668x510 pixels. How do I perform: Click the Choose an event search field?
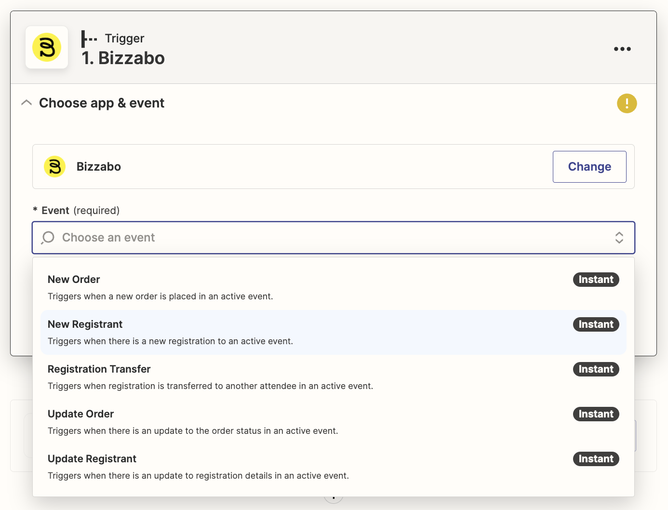(x=334, y=238)
